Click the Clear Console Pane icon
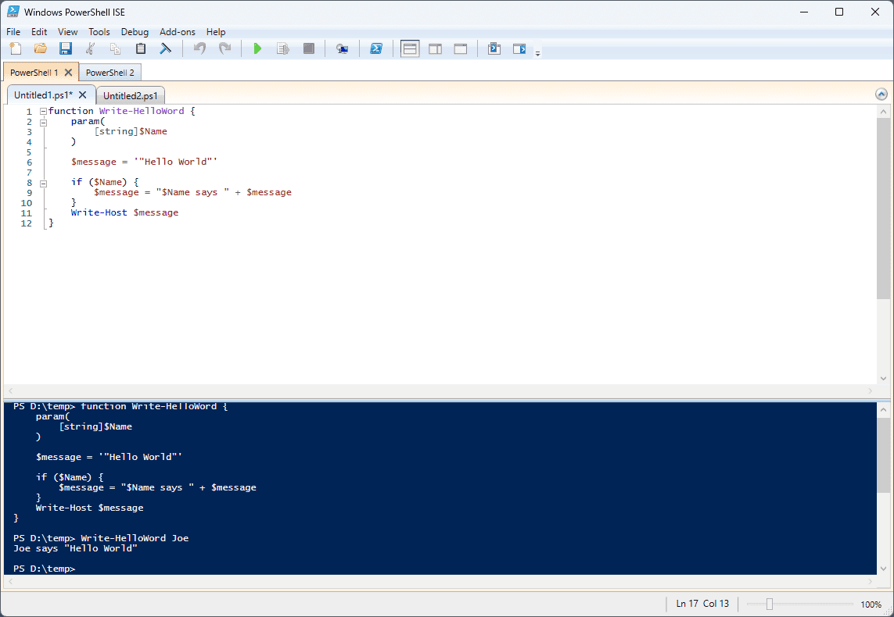The height and width of the screenshot is (617, 894). (165, 48)
